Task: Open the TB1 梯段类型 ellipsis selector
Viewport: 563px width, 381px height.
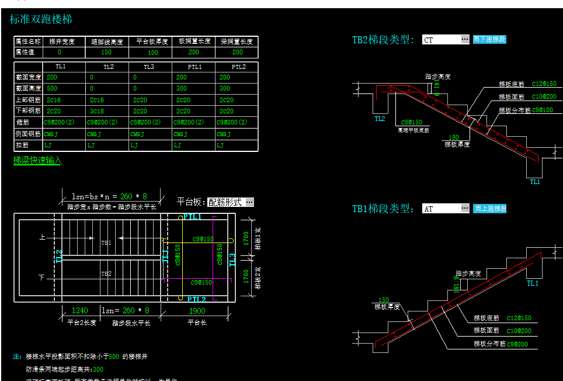Action: click(x=465, y=208)
